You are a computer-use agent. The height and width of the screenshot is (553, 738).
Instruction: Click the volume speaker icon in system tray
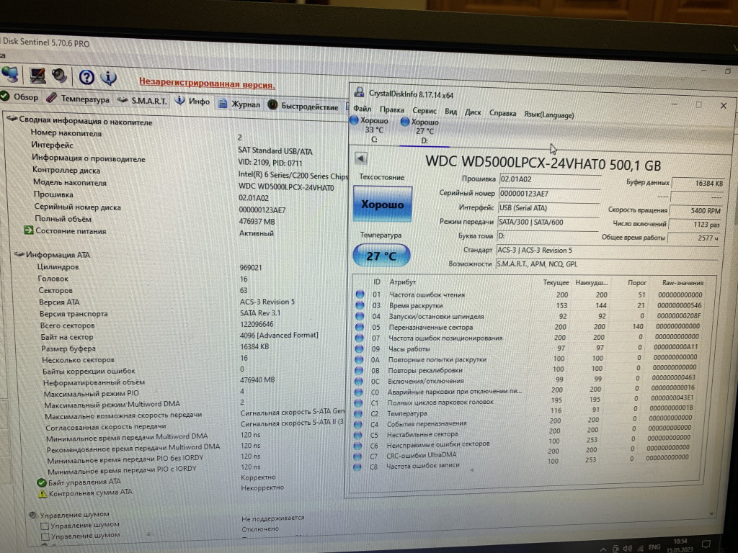pos(628,548)
